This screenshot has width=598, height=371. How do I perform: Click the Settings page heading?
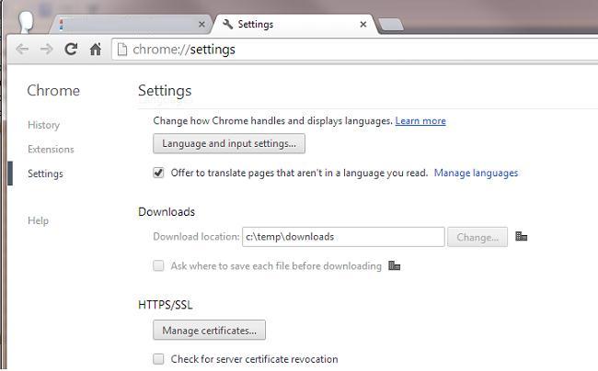point(165,91)
